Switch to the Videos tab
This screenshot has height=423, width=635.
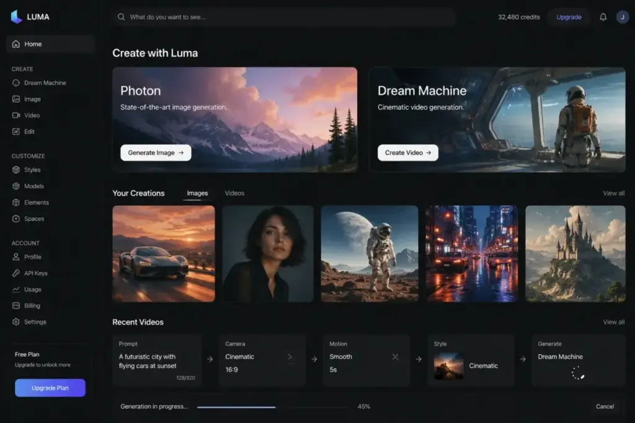pyautogui.click(x=234, y=193)
